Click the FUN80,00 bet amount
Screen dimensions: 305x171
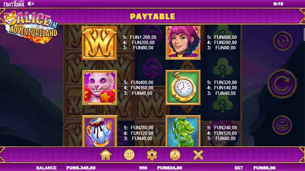[264, 168]
